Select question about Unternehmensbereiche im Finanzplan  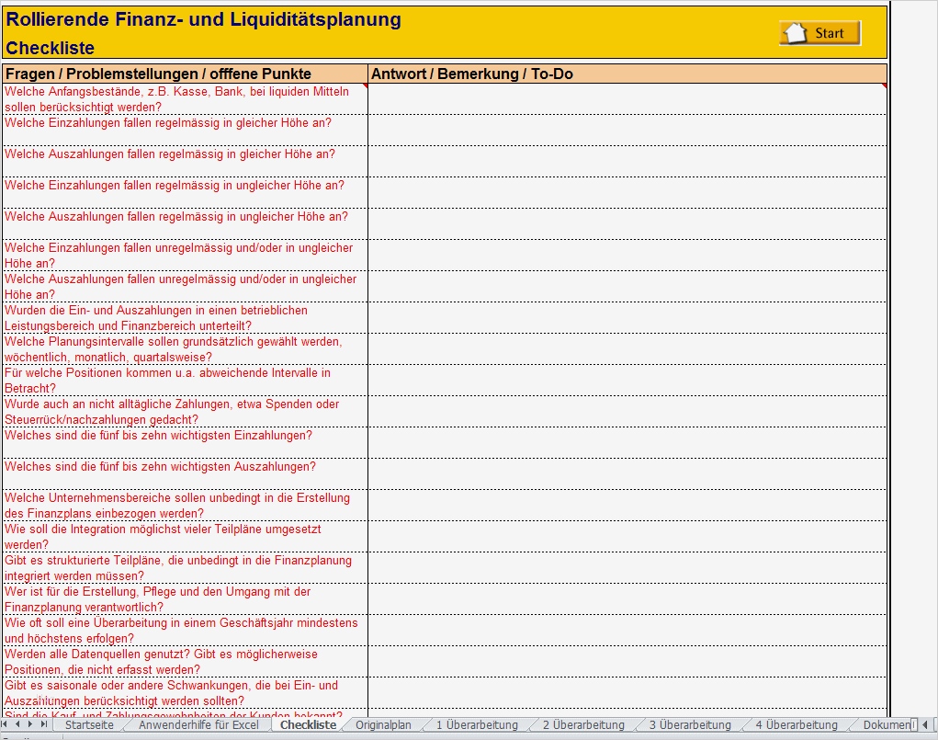click(186, 505)
